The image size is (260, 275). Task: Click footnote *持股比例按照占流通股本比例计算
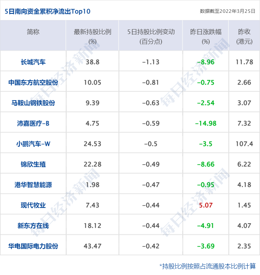coord(208,266)
